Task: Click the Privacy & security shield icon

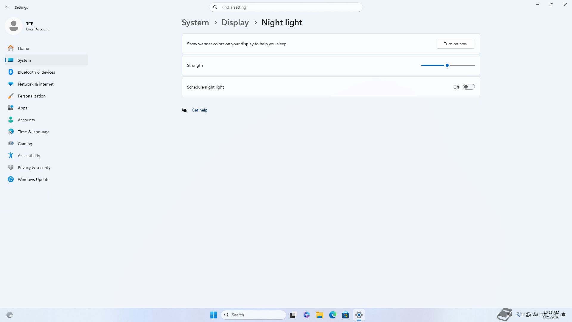Action: [x=11, y=167]
